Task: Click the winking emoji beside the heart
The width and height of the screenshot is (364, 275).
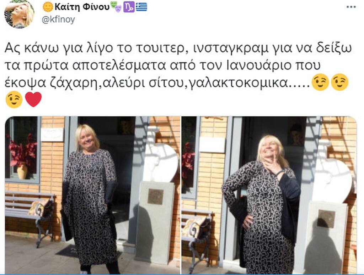Action: point(14,100)
